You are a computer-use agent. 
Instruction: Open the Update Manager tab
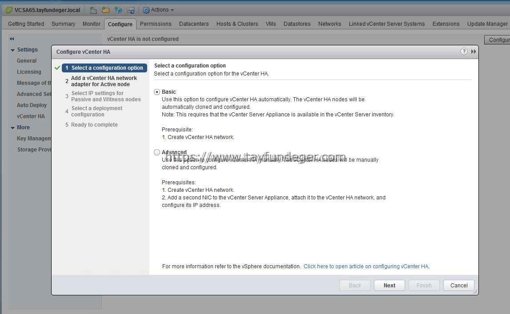(x=487, y=24)
